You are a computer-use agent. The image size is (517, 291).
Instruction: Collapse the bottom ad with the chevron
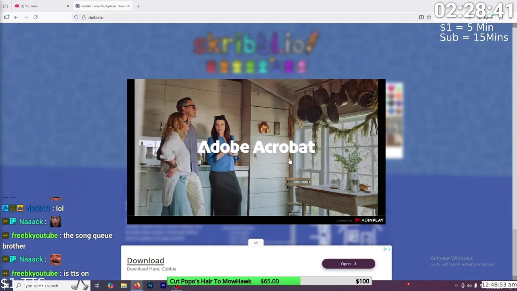256,242
